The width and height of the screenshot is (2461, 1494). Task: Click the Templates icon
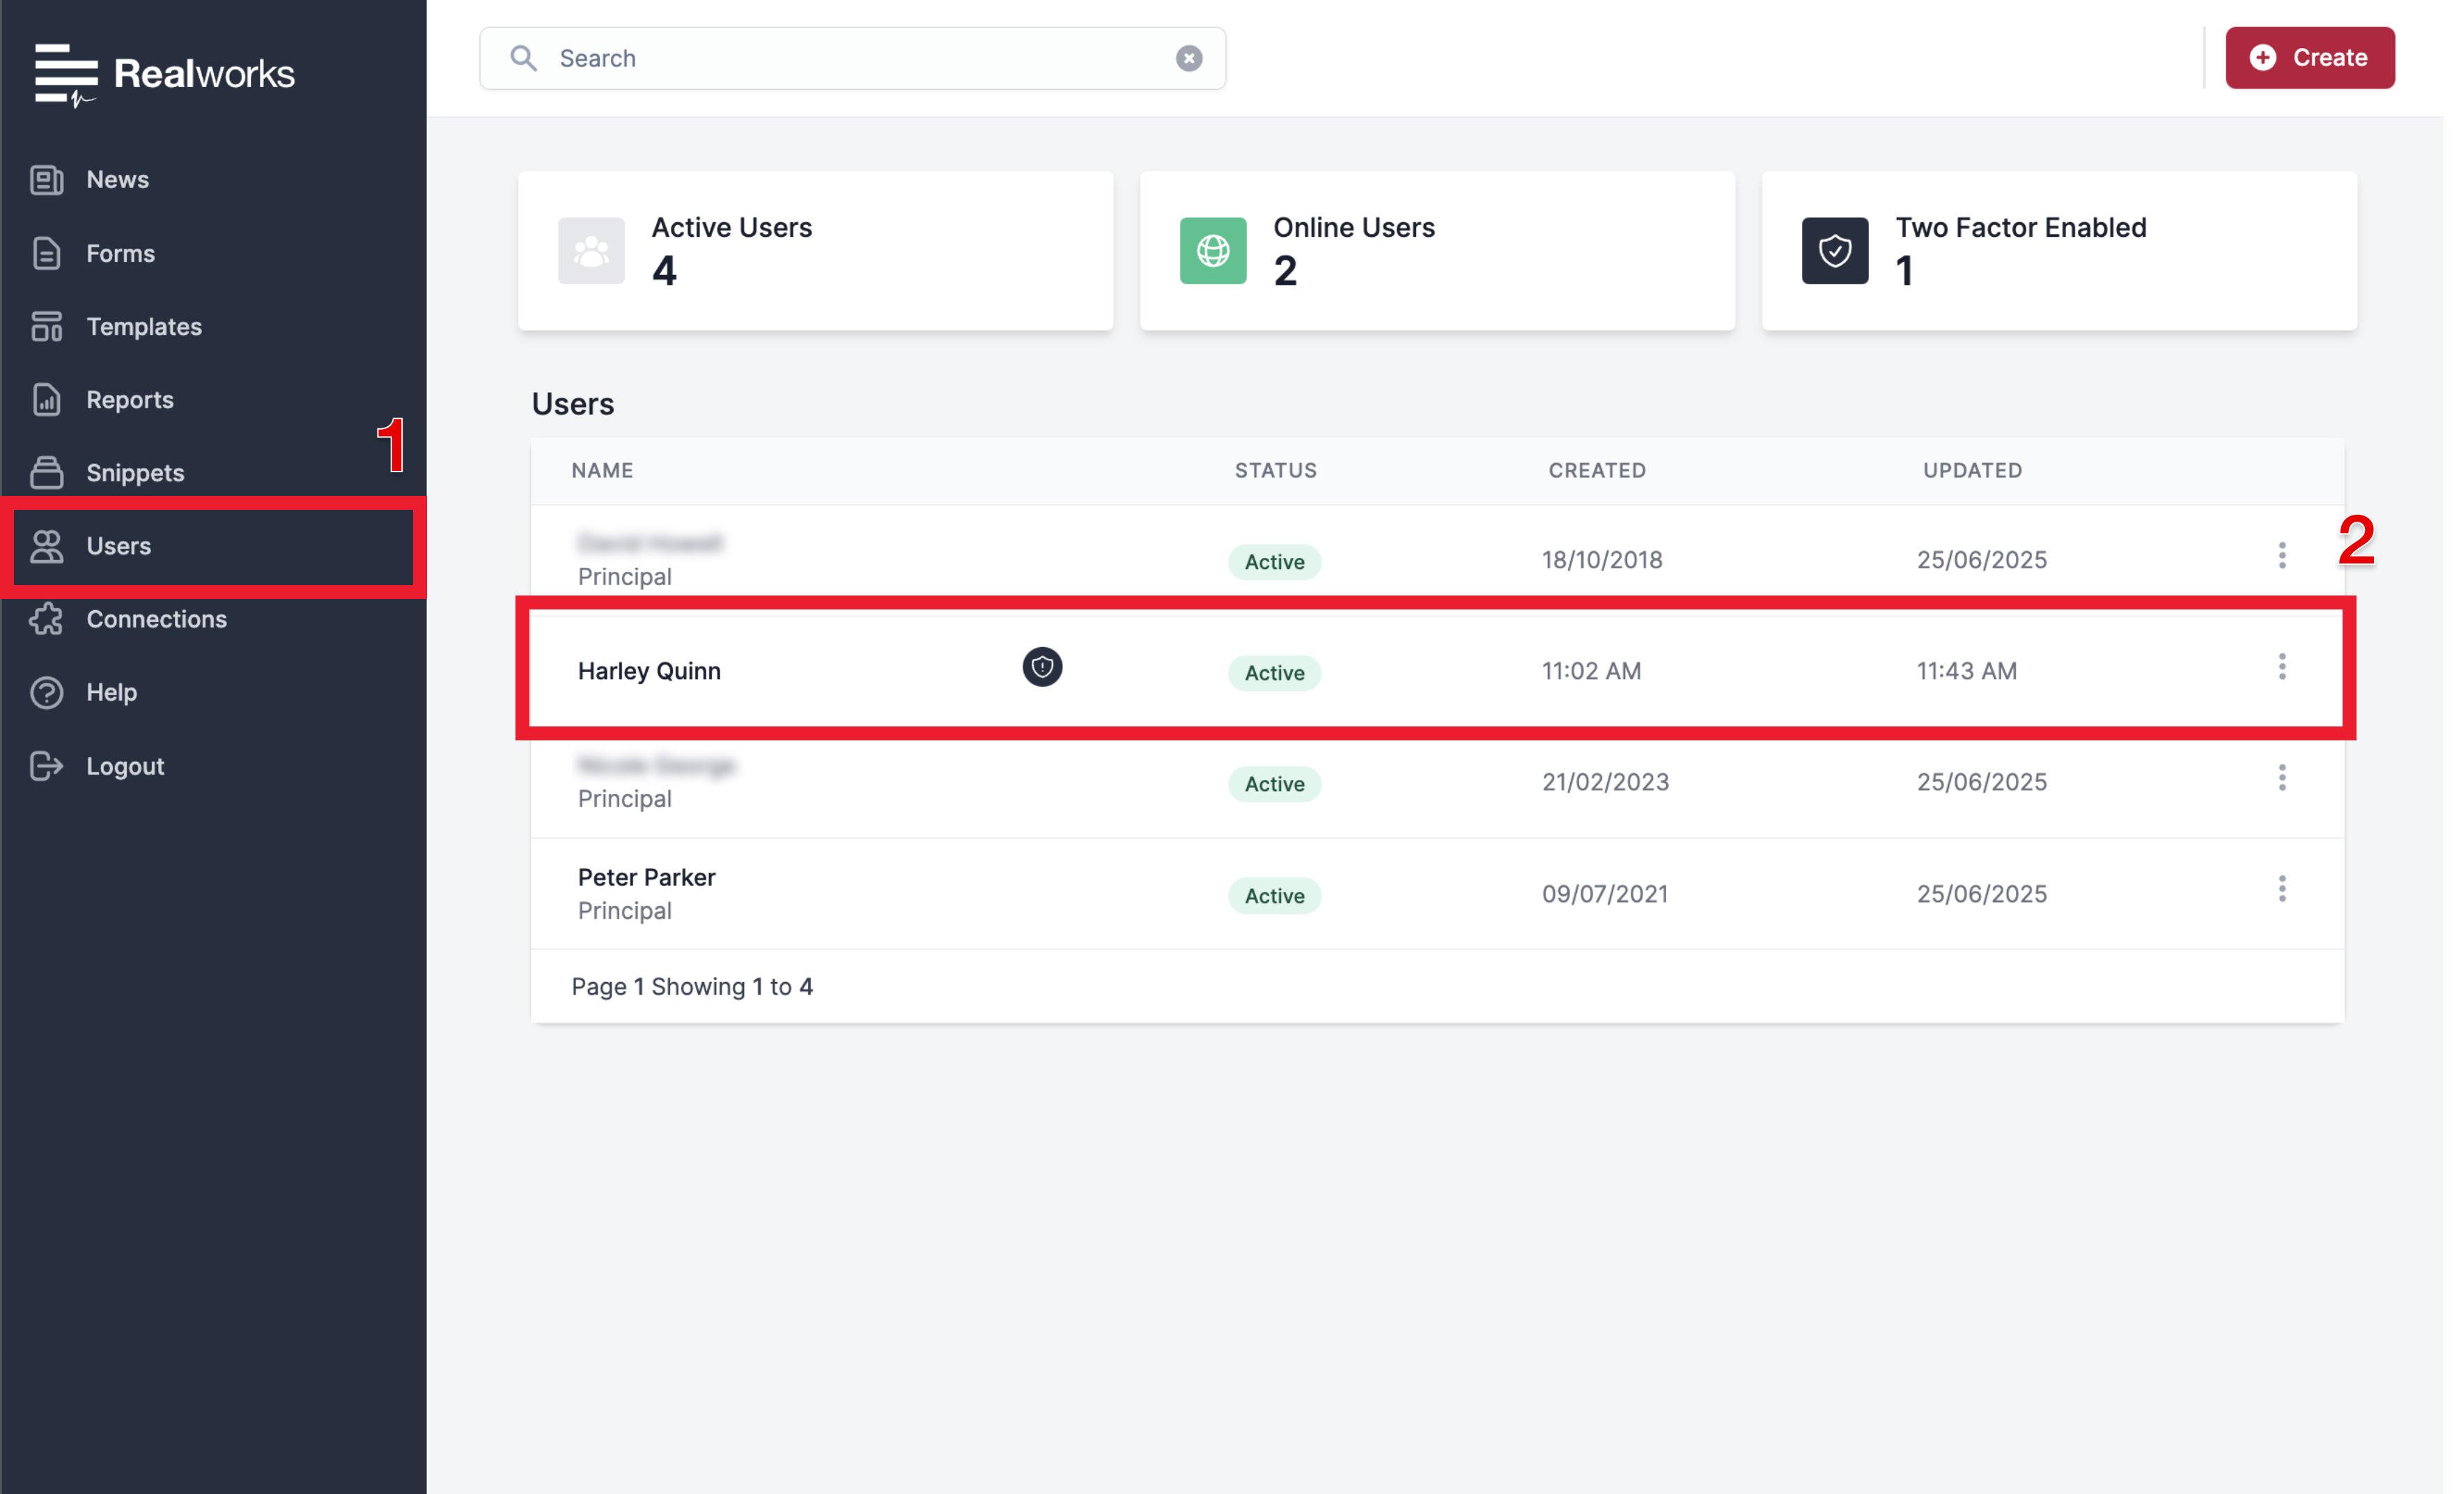click(46, 325)
